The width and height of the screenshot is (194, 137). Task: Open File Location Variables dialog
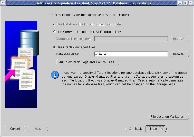pyautogui.click(x=169, y=117)
